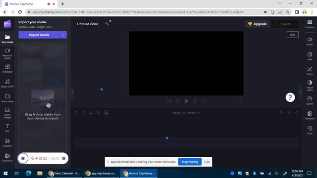Viewport: 317px width, 178px height.
Task: Open the Color panel
Action: [x=310, y=130]
